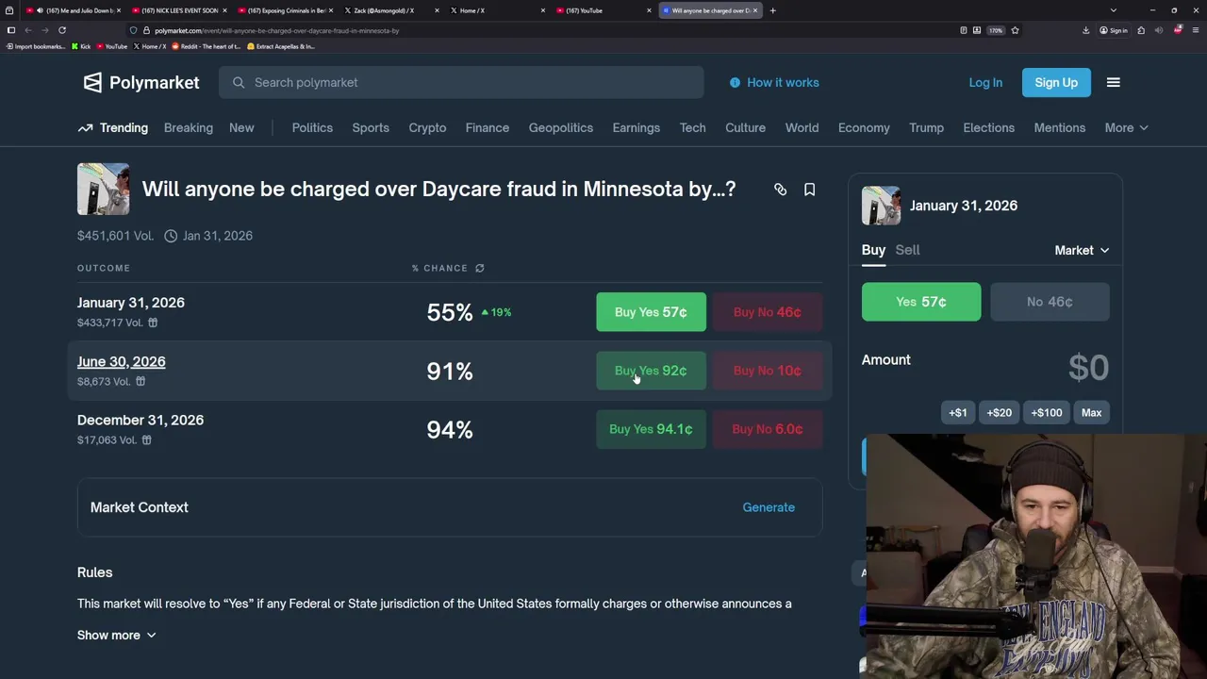Viewport: 1207px width, 679px height.
Task: Click Buy No 10¢ for June 30, 2026
Action: tap(768, 371)
